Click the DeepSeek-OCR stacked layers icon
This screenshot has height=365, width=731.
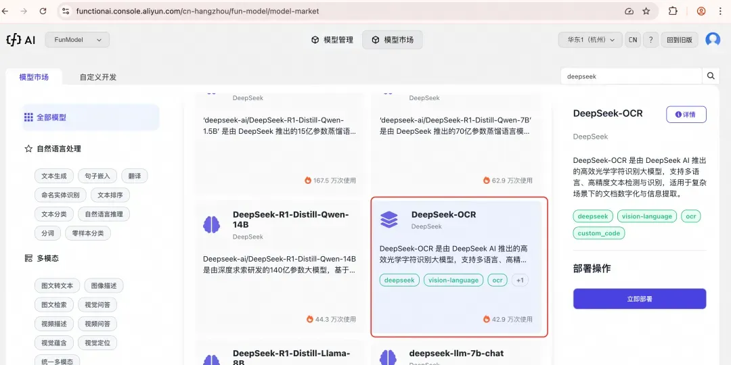pos(389,219)
